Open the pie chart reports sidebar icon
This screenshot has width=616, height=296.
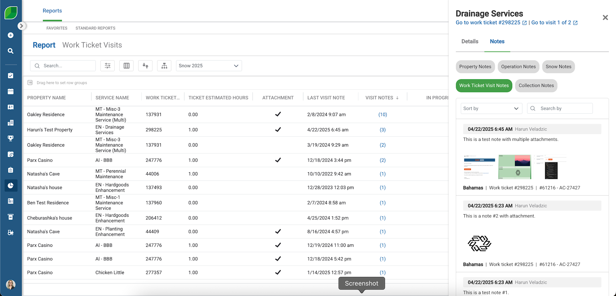point(11,186)
